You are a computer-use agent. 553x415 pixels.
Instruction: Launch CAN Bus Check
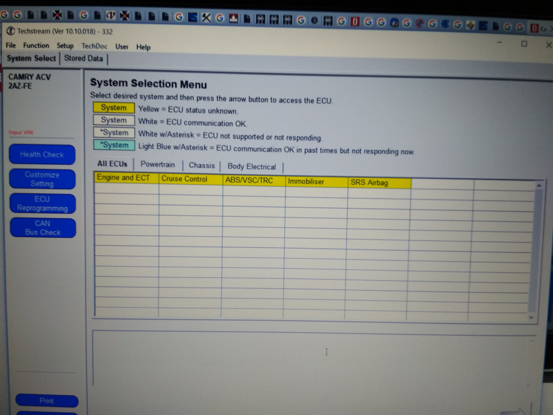pos(43,228)
